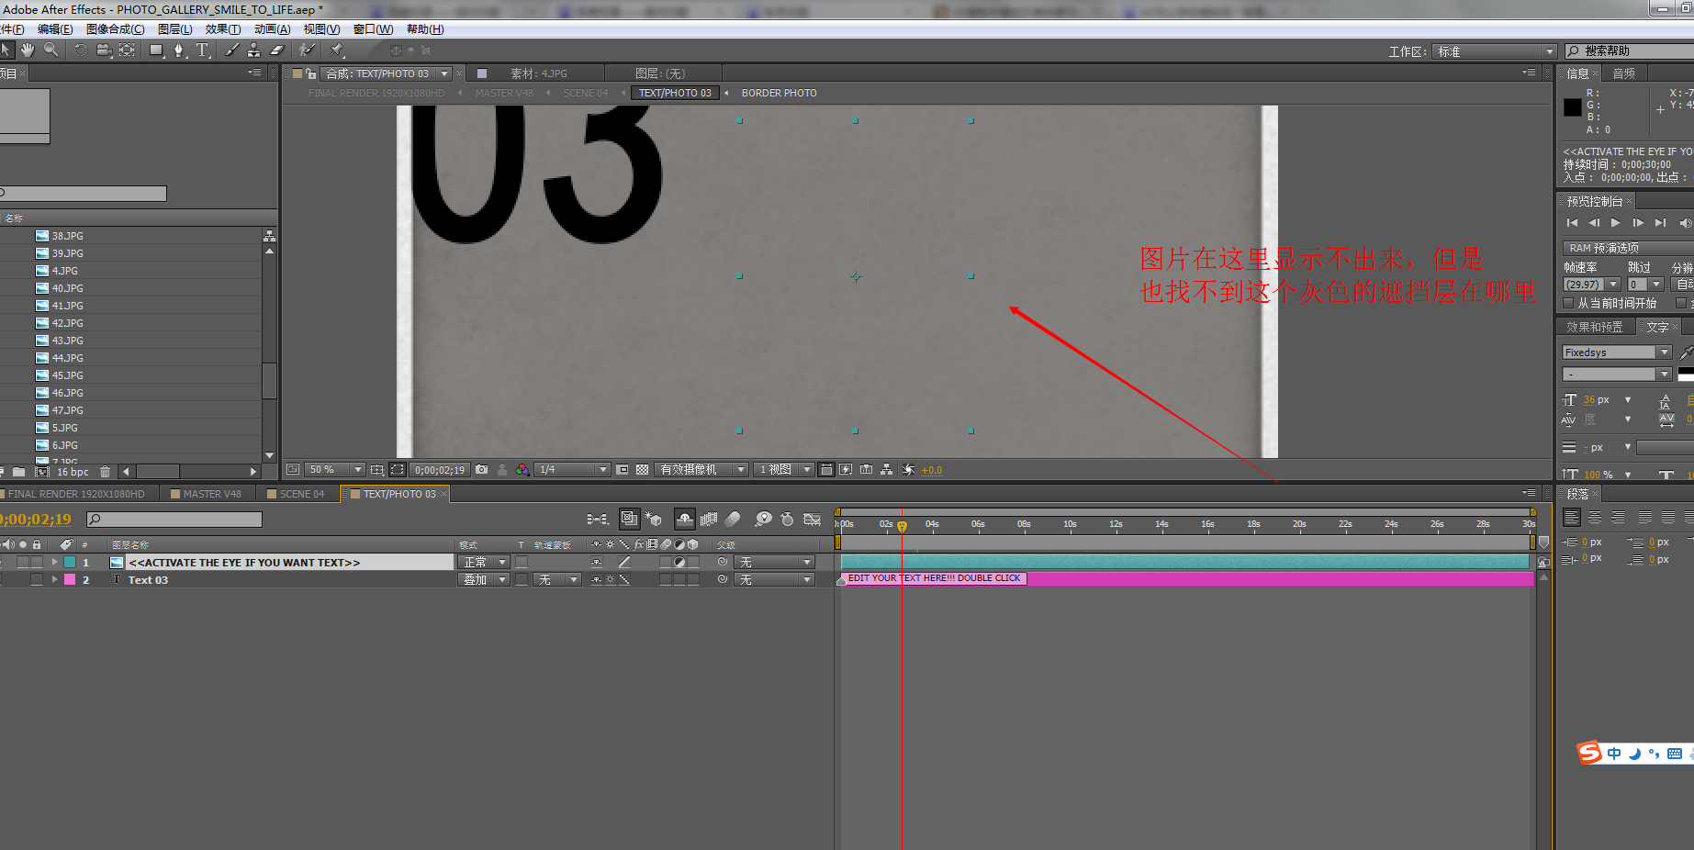Screen dimensions: 1694x850
Task: Open 编辑(E) menu
Action: 55,29
